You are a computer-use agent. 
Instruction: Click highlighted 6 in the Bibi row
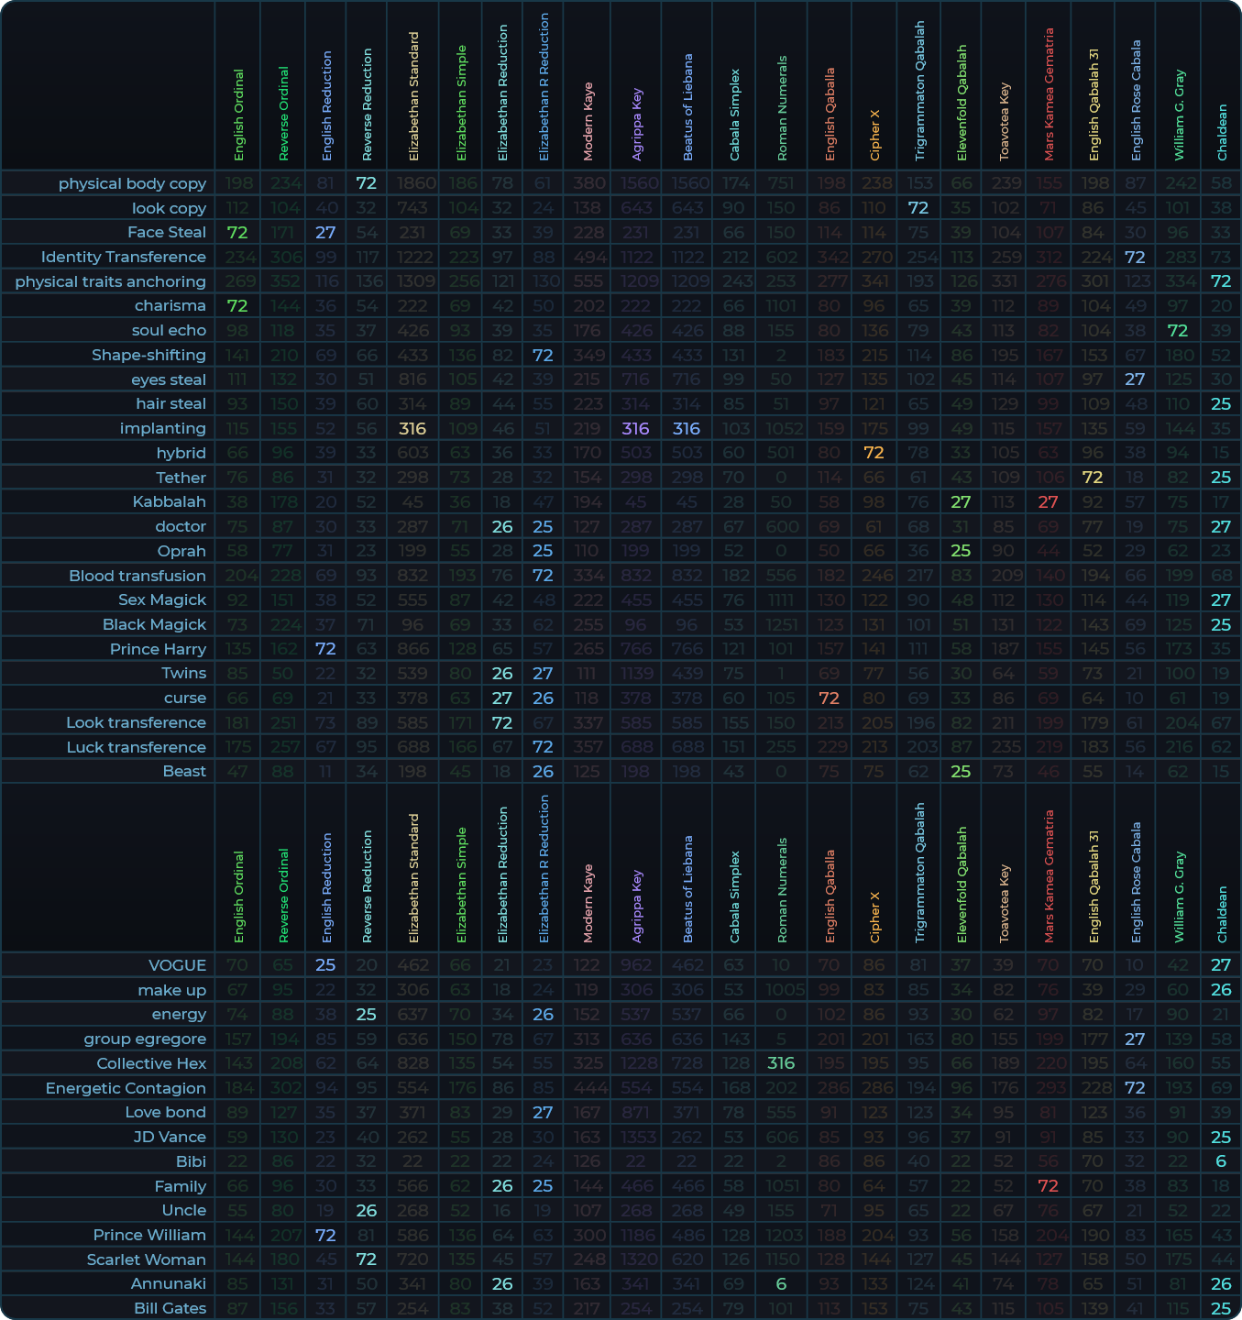(1220, 1161)
